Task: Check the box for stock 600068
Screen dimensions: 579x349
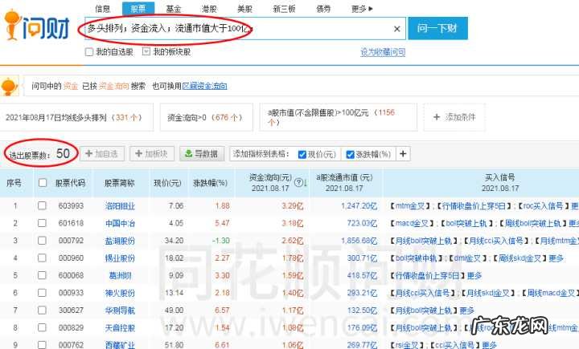Action: pyautogui.click(x=42, y=275)
